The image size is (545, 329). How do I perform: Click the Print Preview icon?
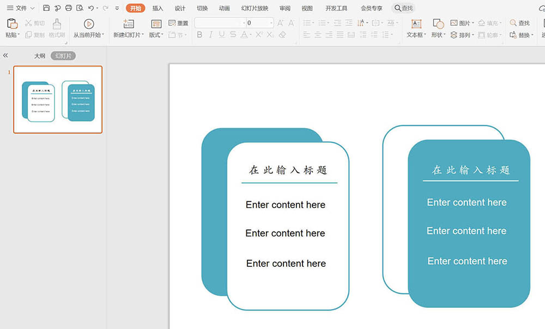pyautogui.click(x=80, y=8)
